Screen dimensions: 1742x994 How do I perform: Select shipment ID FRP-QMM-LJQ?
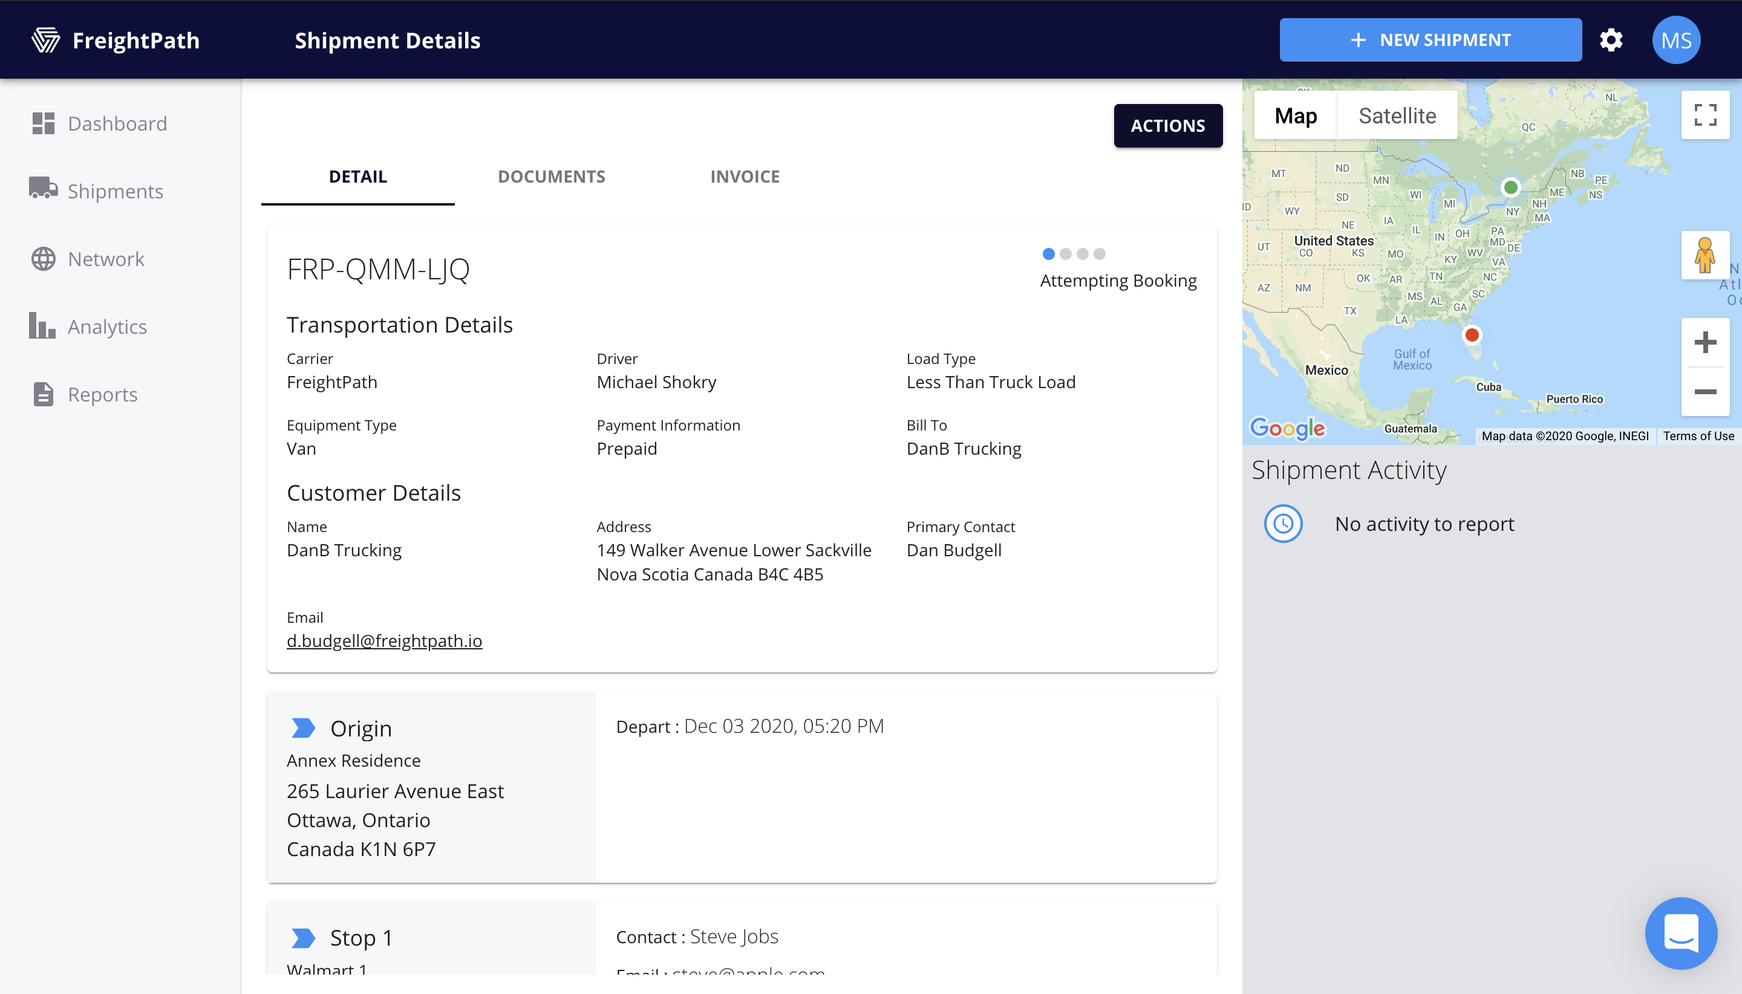click(378, 269)
